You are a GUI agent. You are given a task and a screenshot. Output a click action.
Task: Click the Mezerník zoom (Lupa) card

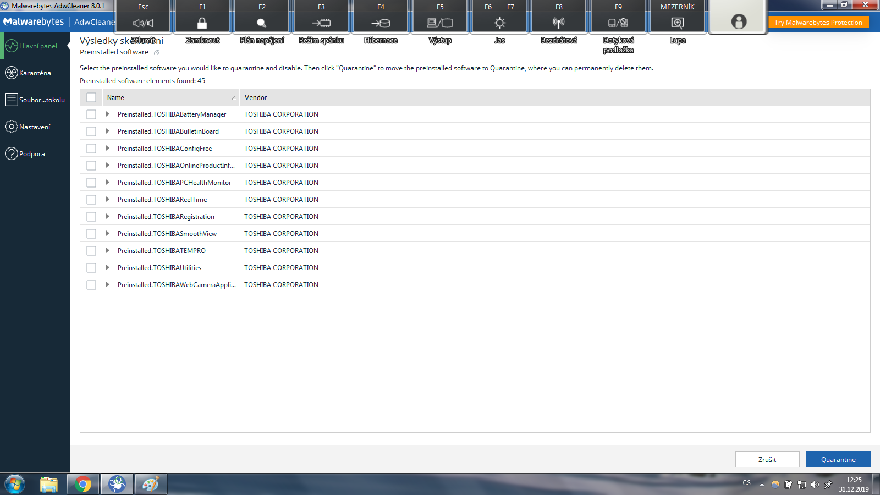pos(678,16)
